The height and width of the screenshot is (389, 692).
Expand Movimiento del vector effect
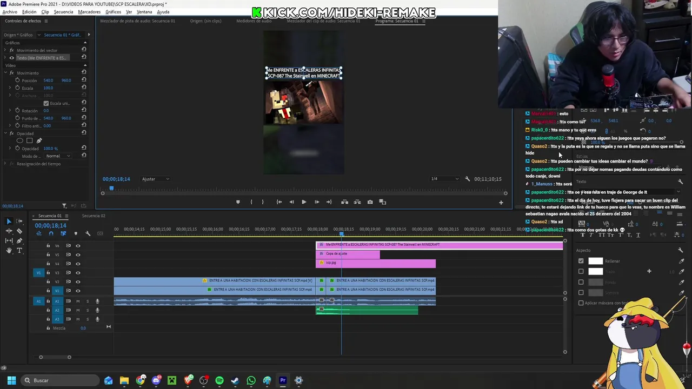[5, 50]
